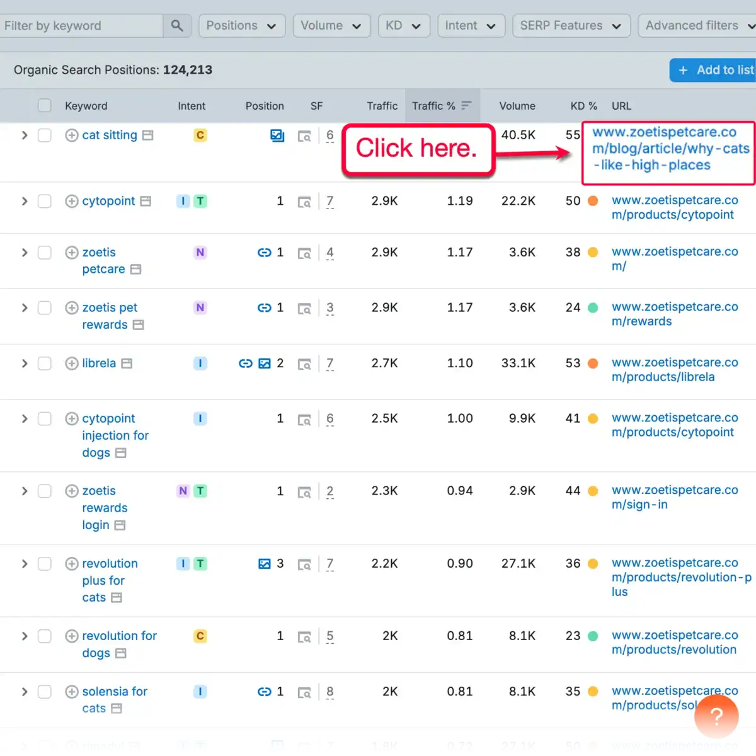756x756 pixels.
Task: Open the question mark help button
Action: [x=716, y=716]
